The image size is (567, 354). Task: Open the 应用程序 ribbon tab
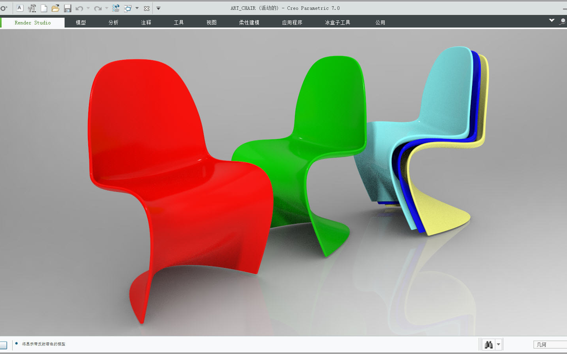292,23
